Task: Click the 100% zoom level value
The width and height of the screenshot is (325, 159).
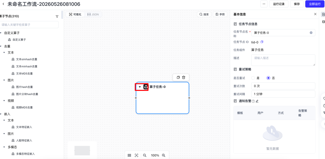Action: [x=155, y=155]
